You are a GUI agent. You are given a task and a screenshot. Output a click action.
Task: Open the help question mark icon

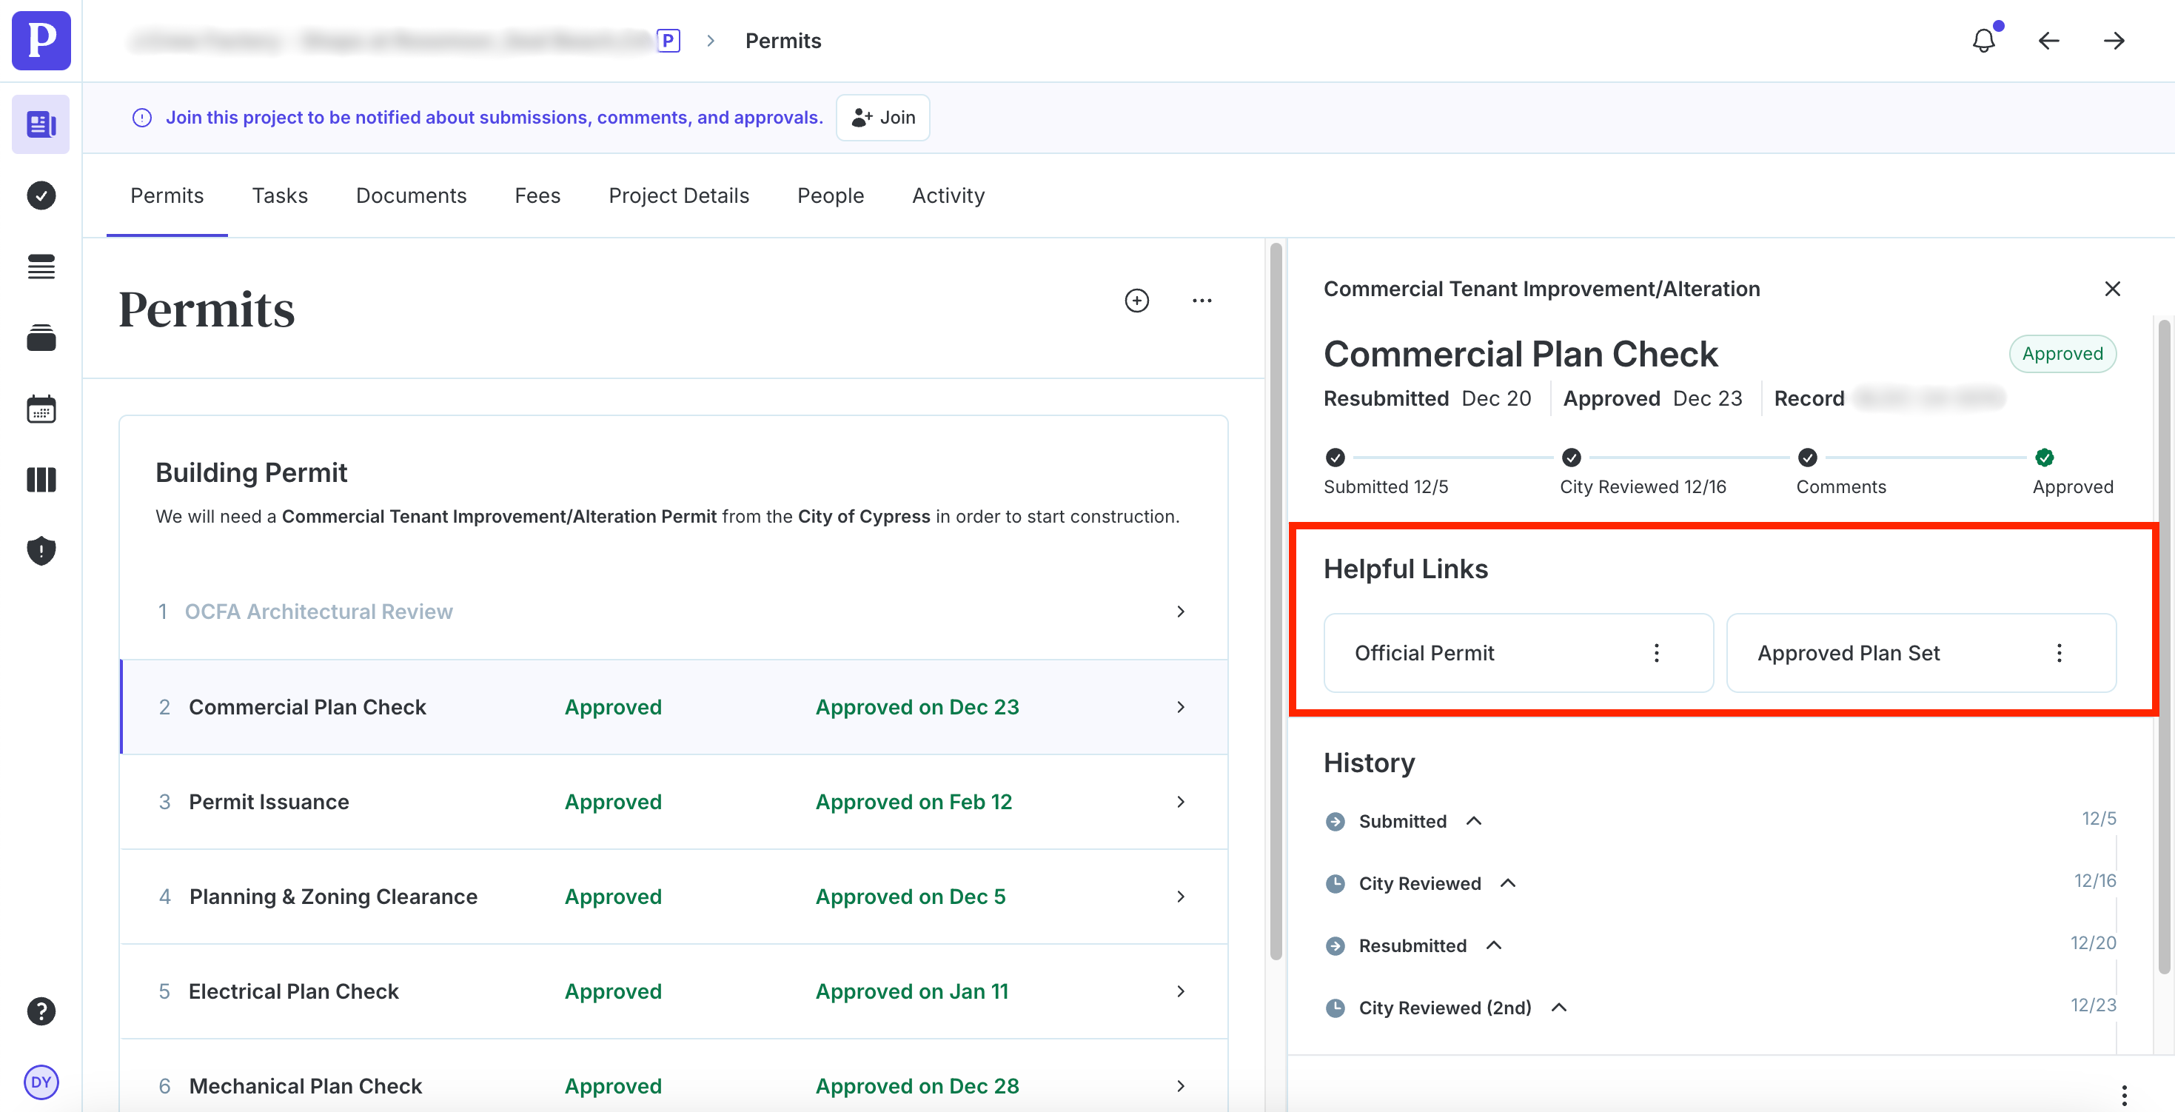(x=41, y=1011)
